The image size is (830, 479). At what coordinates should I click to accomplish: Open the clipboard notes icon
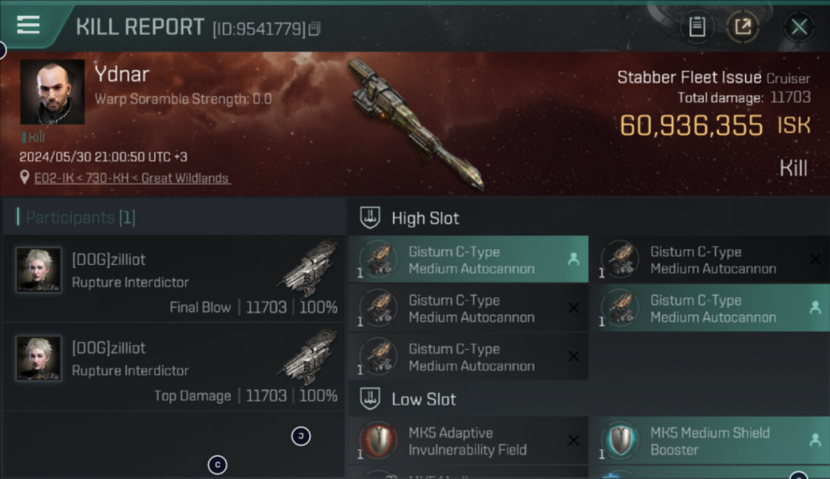tap(697, 27)
